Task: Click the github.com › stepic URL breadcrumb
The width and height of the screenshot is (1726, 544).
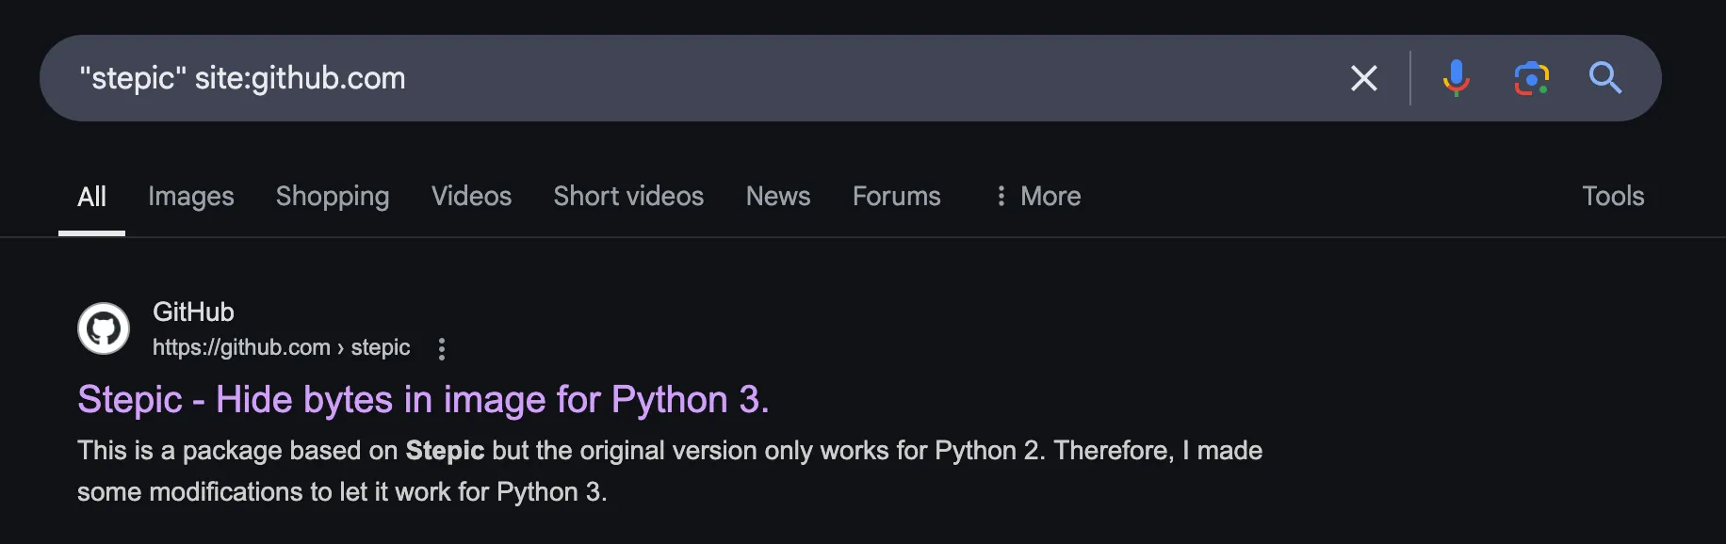Action: [x=281, y=347]
